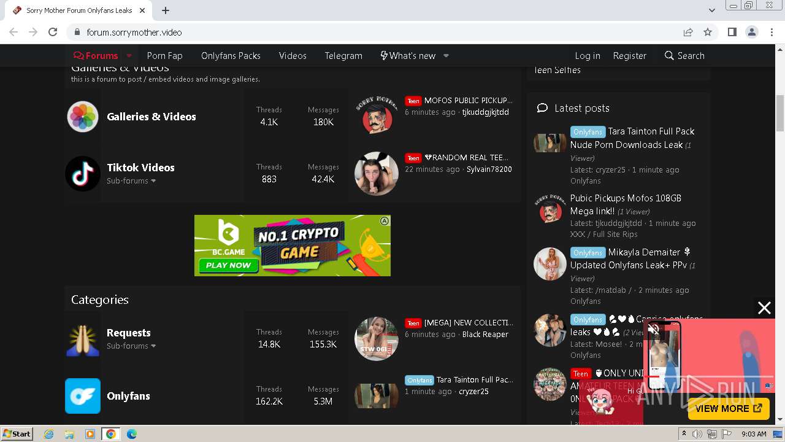785x442 pixels.
Task: Open the MOFOS PUBLIC PICKUP thread
Action: (x=468, y=100)
